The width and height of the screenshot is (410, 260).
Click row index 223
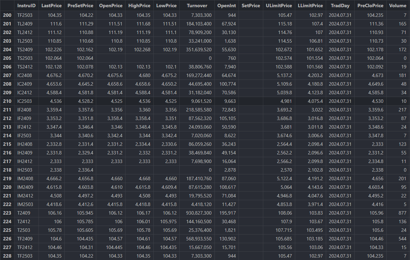[7, 213]
